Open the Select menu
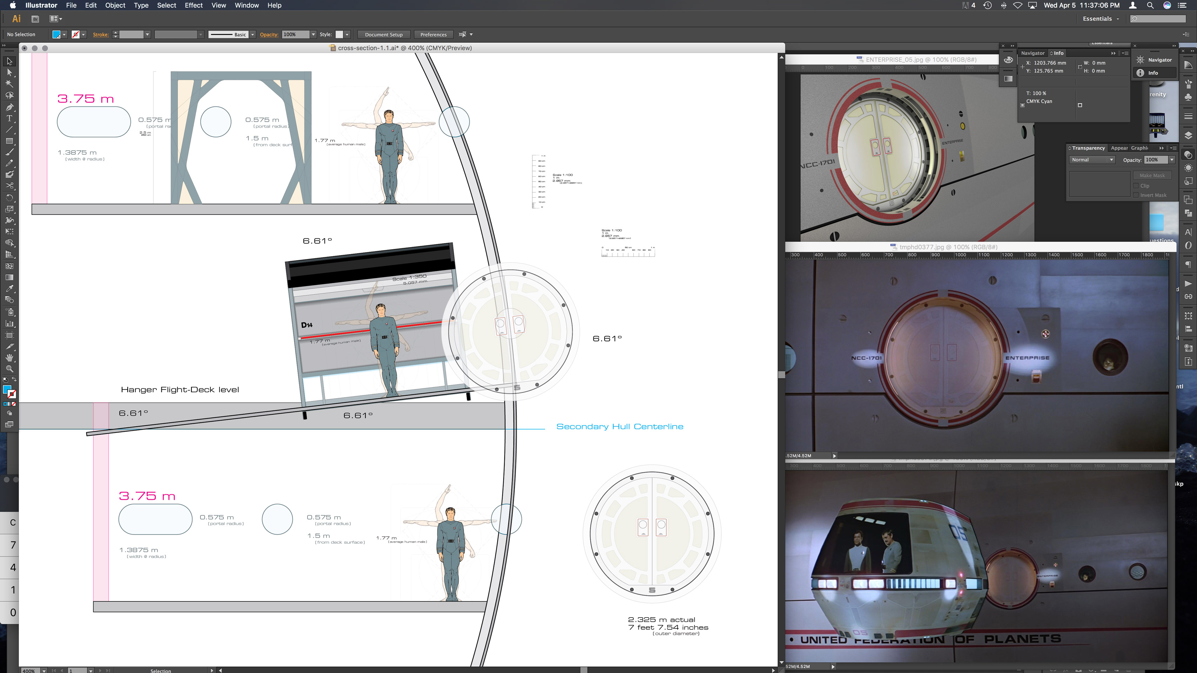The height and width of the screenshot is (673, 1197). point(166,5)
